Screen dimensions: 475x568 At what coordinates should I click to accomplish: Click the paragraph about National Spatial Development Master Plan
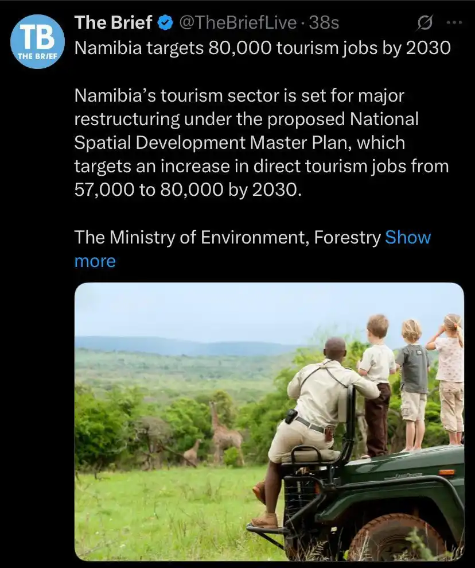[x=262, y=143]
